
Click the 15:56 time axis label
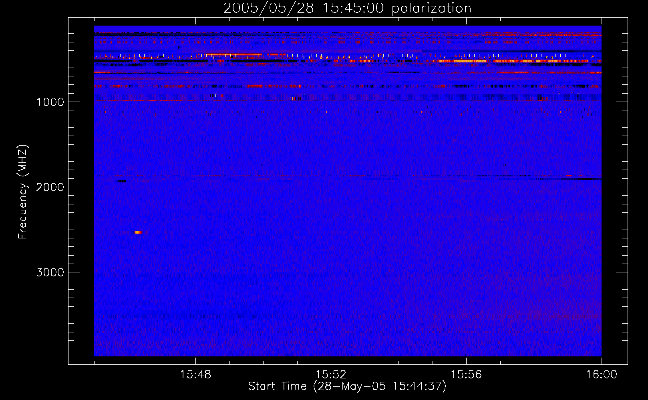(x=466, y=375)
